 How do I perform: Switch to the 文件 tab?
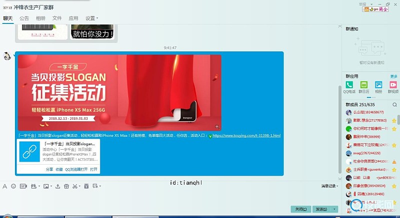[57, 18]
